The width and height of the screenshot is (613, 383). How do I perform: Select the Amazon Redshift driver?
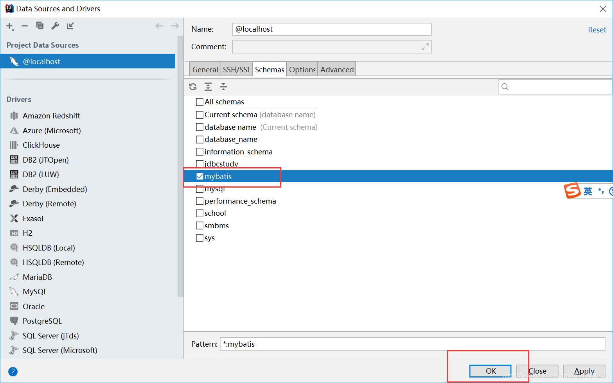(x=51, y=116)
